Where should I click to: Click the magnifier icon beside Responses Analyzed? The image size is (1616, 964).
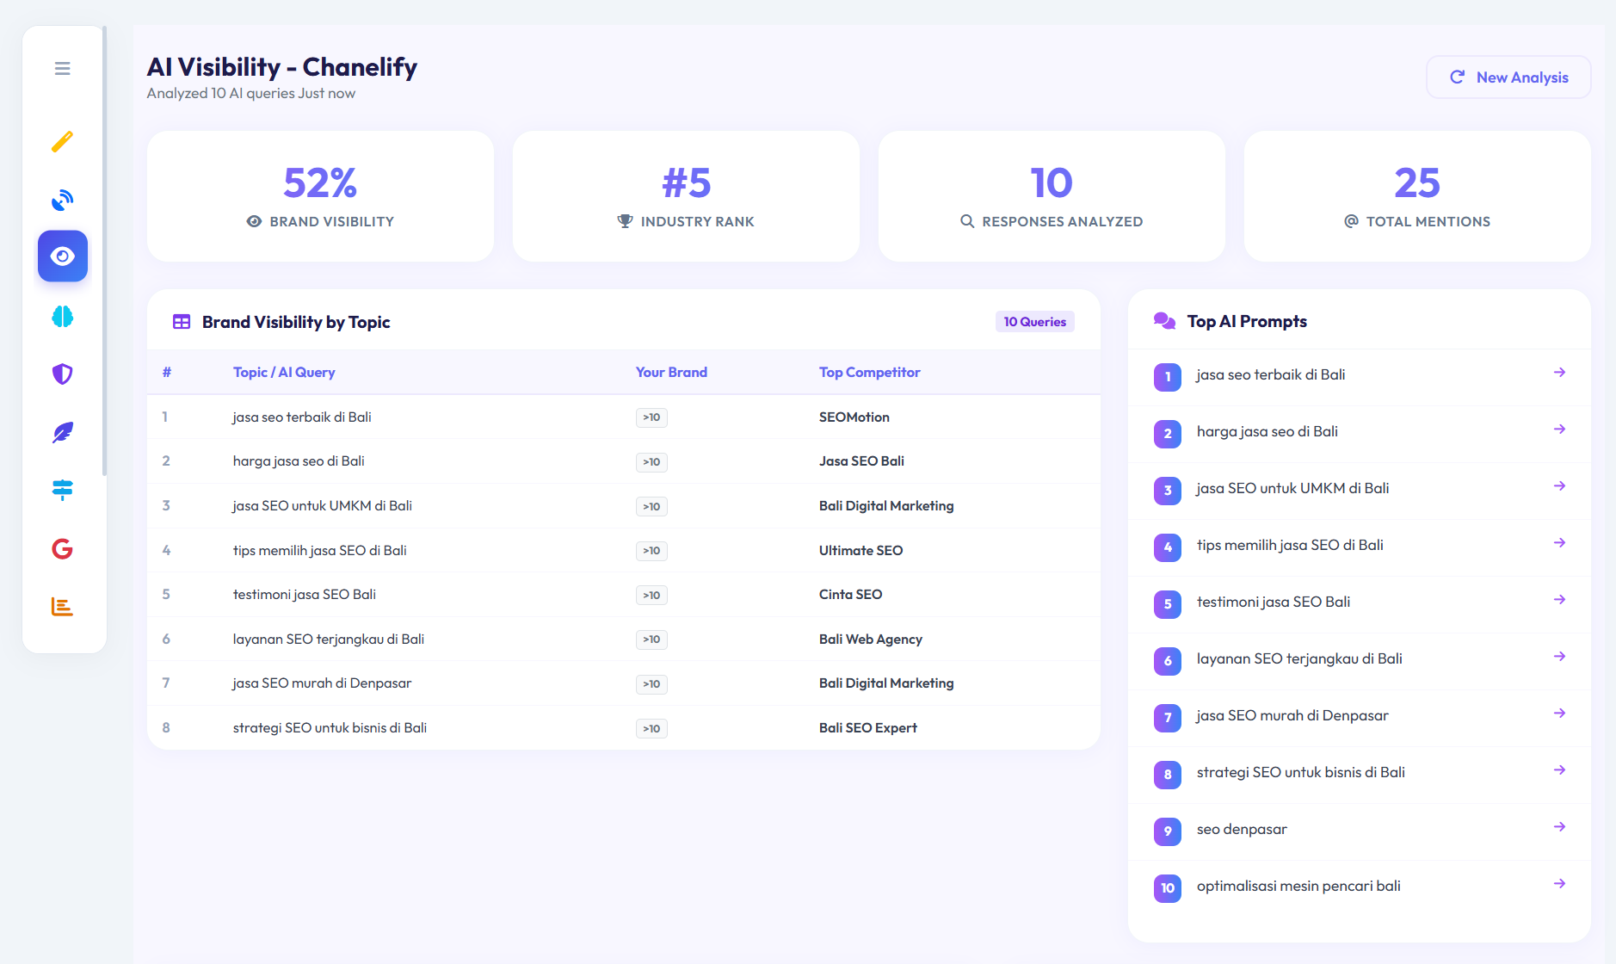point(967,221)
